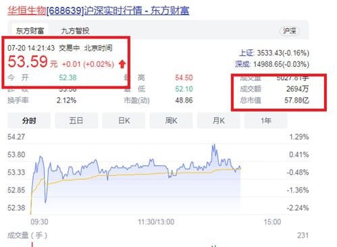This screenshot has height=247, width=337.
Task: Click the timestamp 07-20 14:21:43
Action: pos(31,48)
